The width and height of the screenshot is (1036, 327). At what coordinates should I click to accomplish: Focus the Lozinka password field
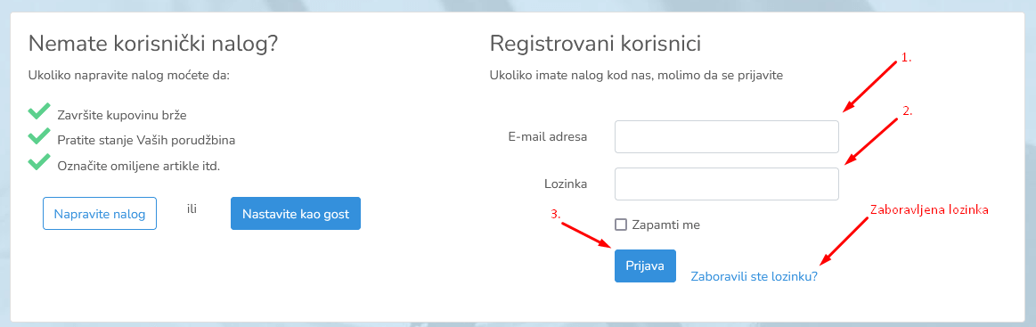click(727, 184)
